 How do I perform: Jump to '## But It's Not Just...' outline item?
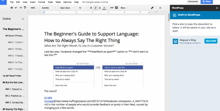[14, 82]
